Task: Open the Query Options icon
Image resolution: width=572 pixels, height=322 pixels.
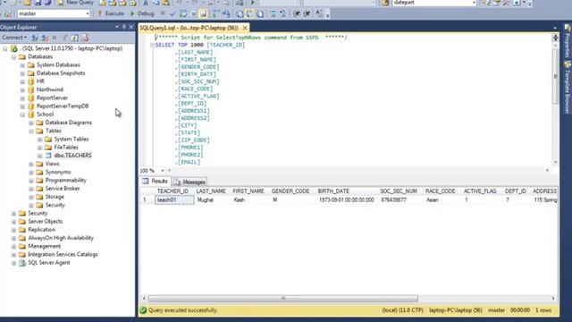Action: click(193, 13)
